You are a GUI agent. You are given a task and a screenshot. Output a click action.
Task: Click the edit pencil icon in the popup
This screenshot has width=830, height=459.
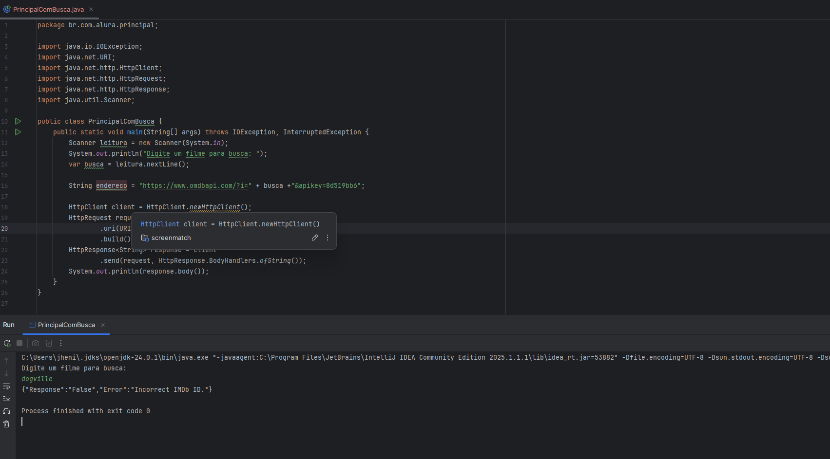click(x=315, y=238)
